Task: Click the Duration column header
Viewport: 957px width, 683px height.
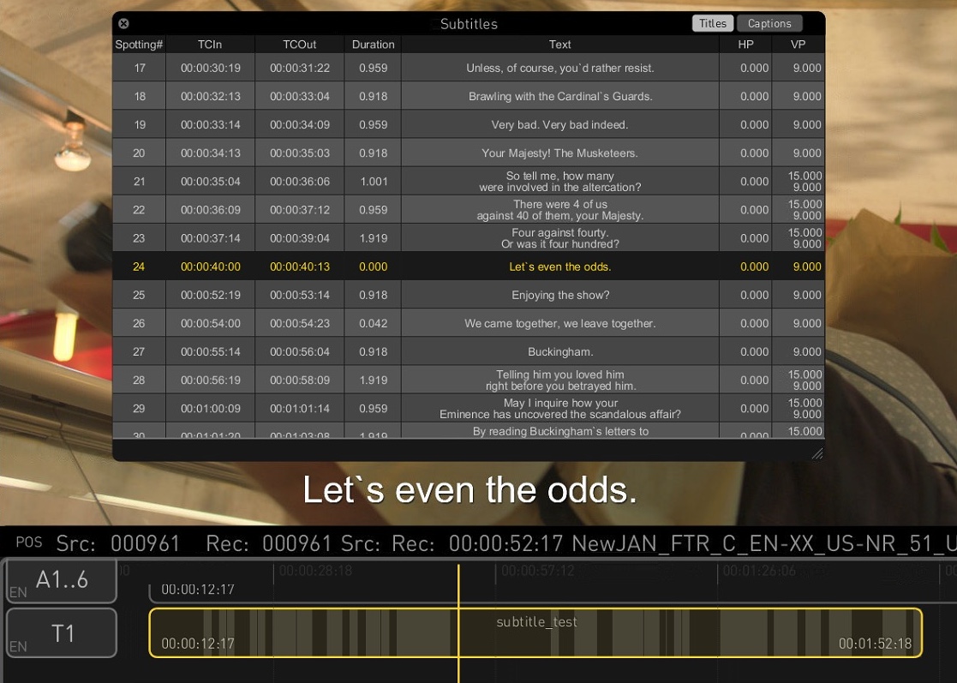Action: (373, 45)
